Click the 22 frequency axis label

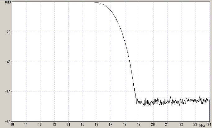(181, 125)
